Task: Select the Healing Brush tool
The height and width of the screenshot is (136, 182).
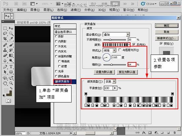Action: point(5,45)
